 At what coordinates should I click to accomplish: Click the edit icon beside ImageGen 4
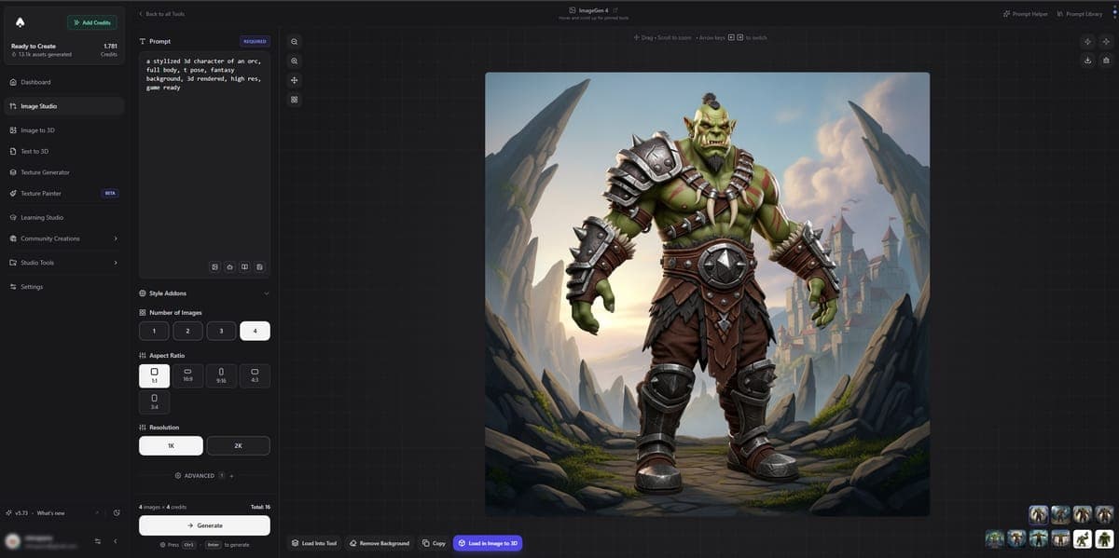pos(615,9)
